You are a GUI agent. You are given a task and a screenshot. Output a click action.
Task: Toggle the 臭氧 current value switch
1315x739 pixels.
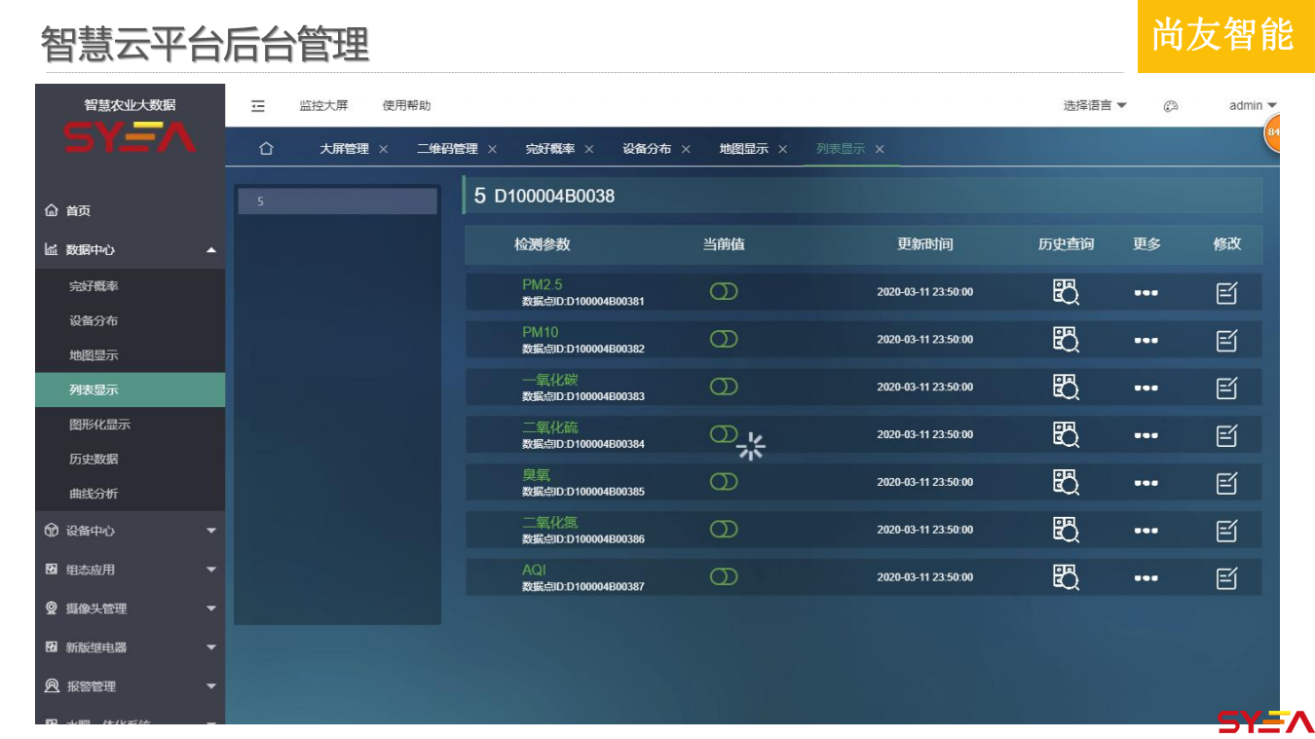[x=724, y=481]
